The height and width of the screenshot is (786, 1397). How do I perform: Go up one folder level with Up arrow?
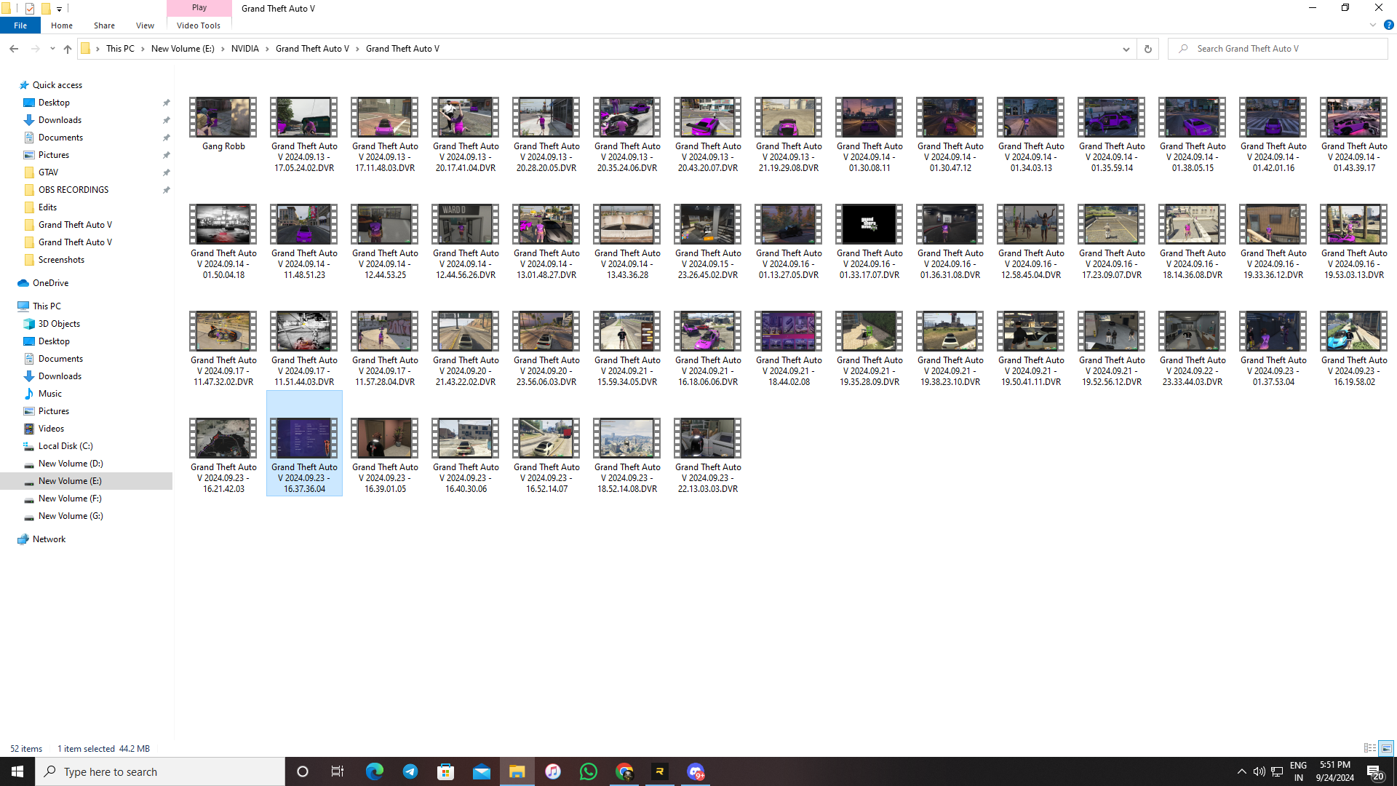[x=68, y=49]
